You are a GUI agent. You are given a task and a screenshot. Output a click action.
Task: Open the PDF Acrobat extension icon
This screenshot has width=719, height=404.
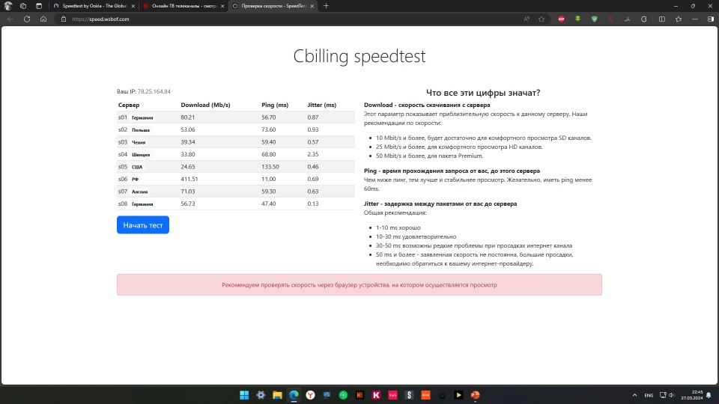628,19
